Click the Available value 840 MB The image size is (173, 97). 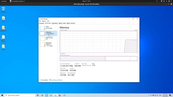coord(78,66)
